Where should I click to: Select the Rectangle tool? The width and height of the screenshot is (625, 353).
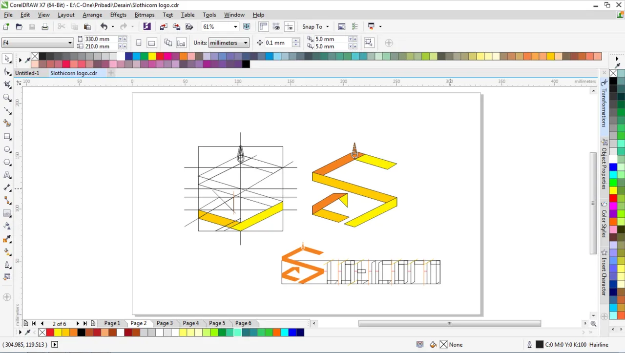tap(7, 136)
